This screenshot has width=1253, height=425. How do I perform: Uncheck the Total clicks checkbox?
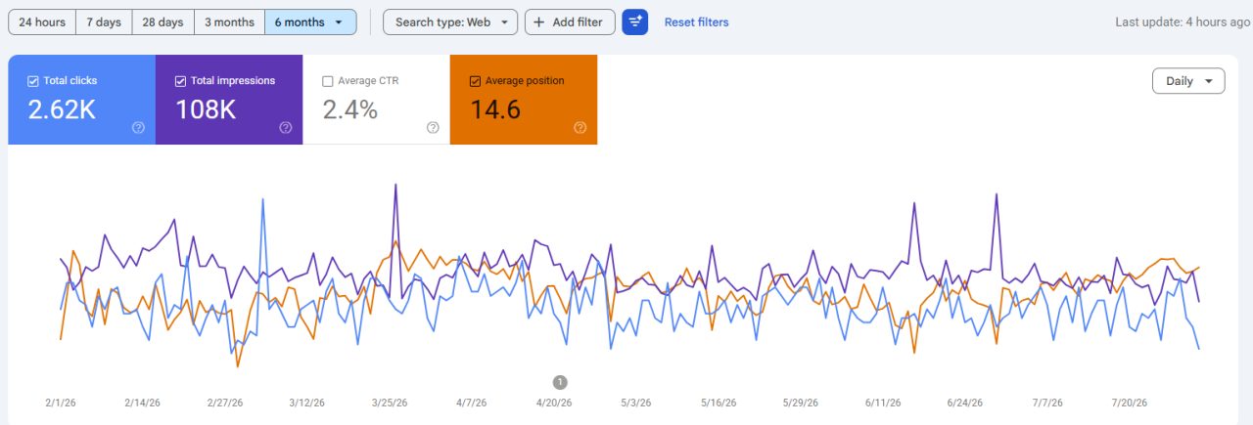(x=33, y=81)
